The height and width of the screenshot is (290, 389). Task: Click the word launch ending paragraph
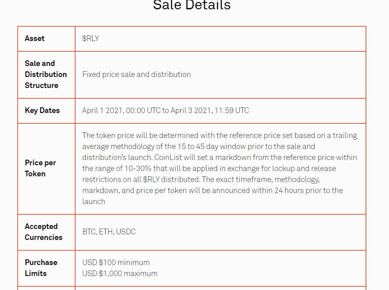pyautogui.click(x=94, y=201)
